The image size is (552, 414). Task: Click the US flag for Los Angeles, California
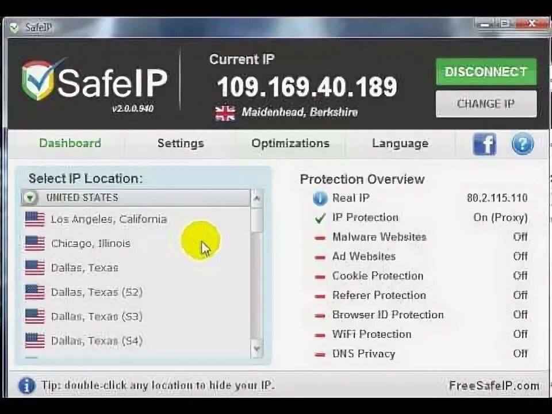point(35,219)
